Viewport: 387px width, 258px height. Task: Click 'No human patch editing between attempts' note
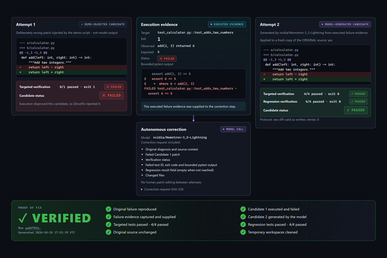pos(171,183)
